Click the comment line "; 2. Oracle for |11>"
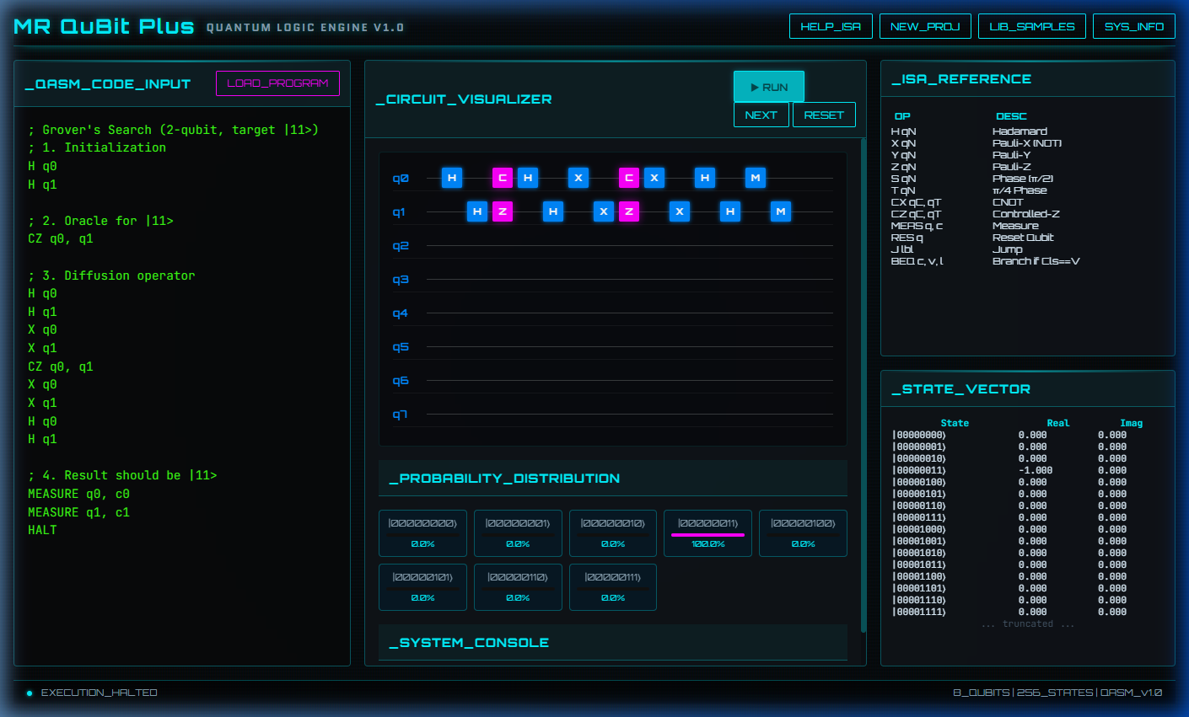1189x717 pixels. 100,221
